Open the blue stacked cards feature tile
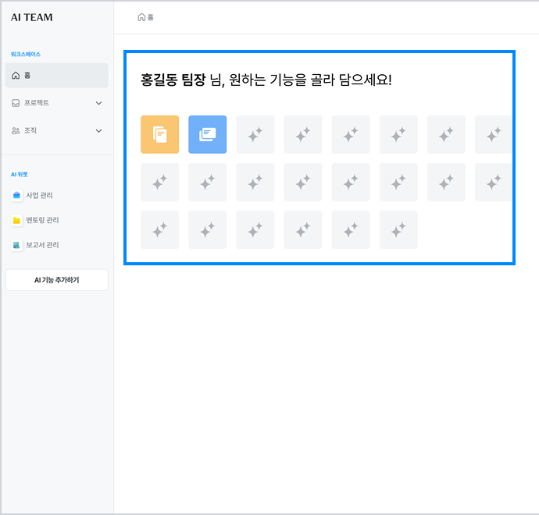The height and width of the screenshot is (515, 539). [207, 134]
